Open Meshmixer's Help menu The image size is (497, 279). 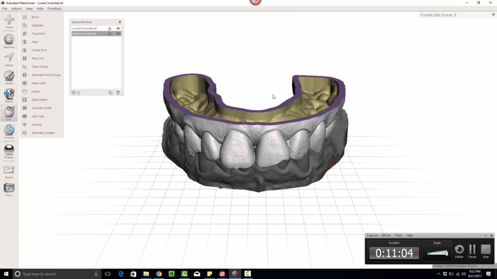(x=40, y=9)
